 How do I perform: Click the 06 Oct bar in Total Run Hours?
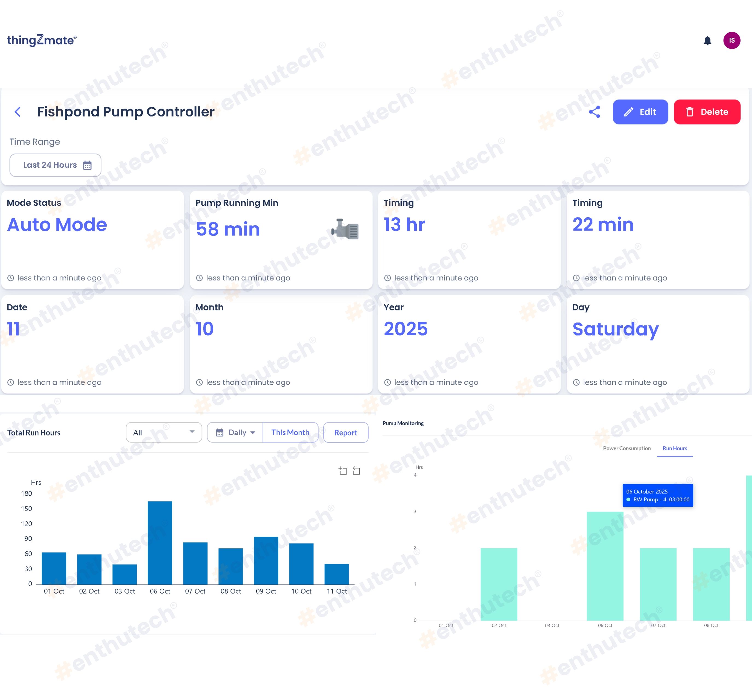pyautogui.click(x=160, y=543)
